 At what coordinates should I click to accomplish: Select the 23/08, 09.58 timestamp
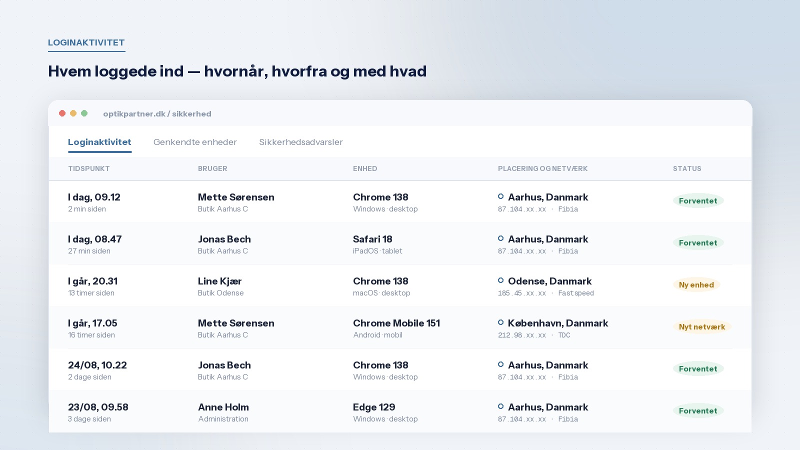(98, 407)
